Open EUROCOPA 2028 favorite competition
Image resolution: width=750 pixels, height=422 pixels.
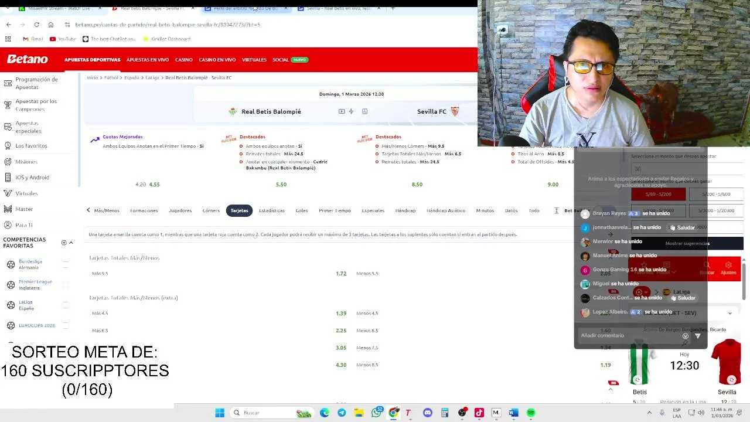pyautogui.click(x=36, y=325)
